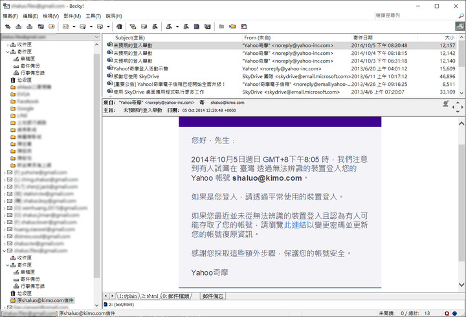Click the grey folder toolbar icon
466x317 pixels.
(221, 26)
